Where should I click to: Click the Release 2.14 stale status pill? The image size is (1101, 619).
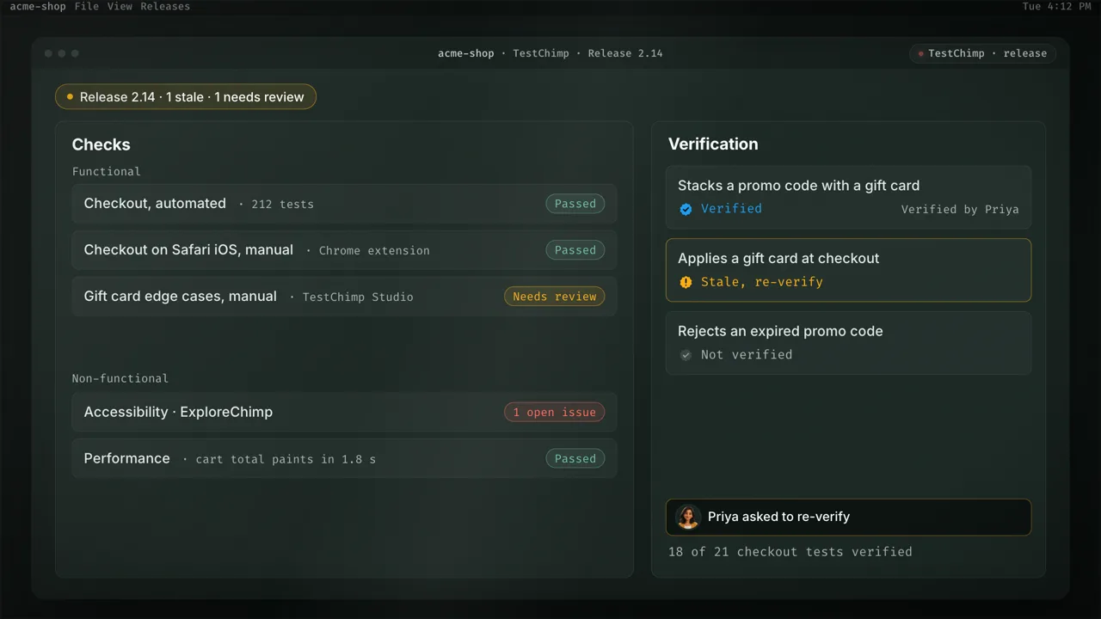[186, 97]
